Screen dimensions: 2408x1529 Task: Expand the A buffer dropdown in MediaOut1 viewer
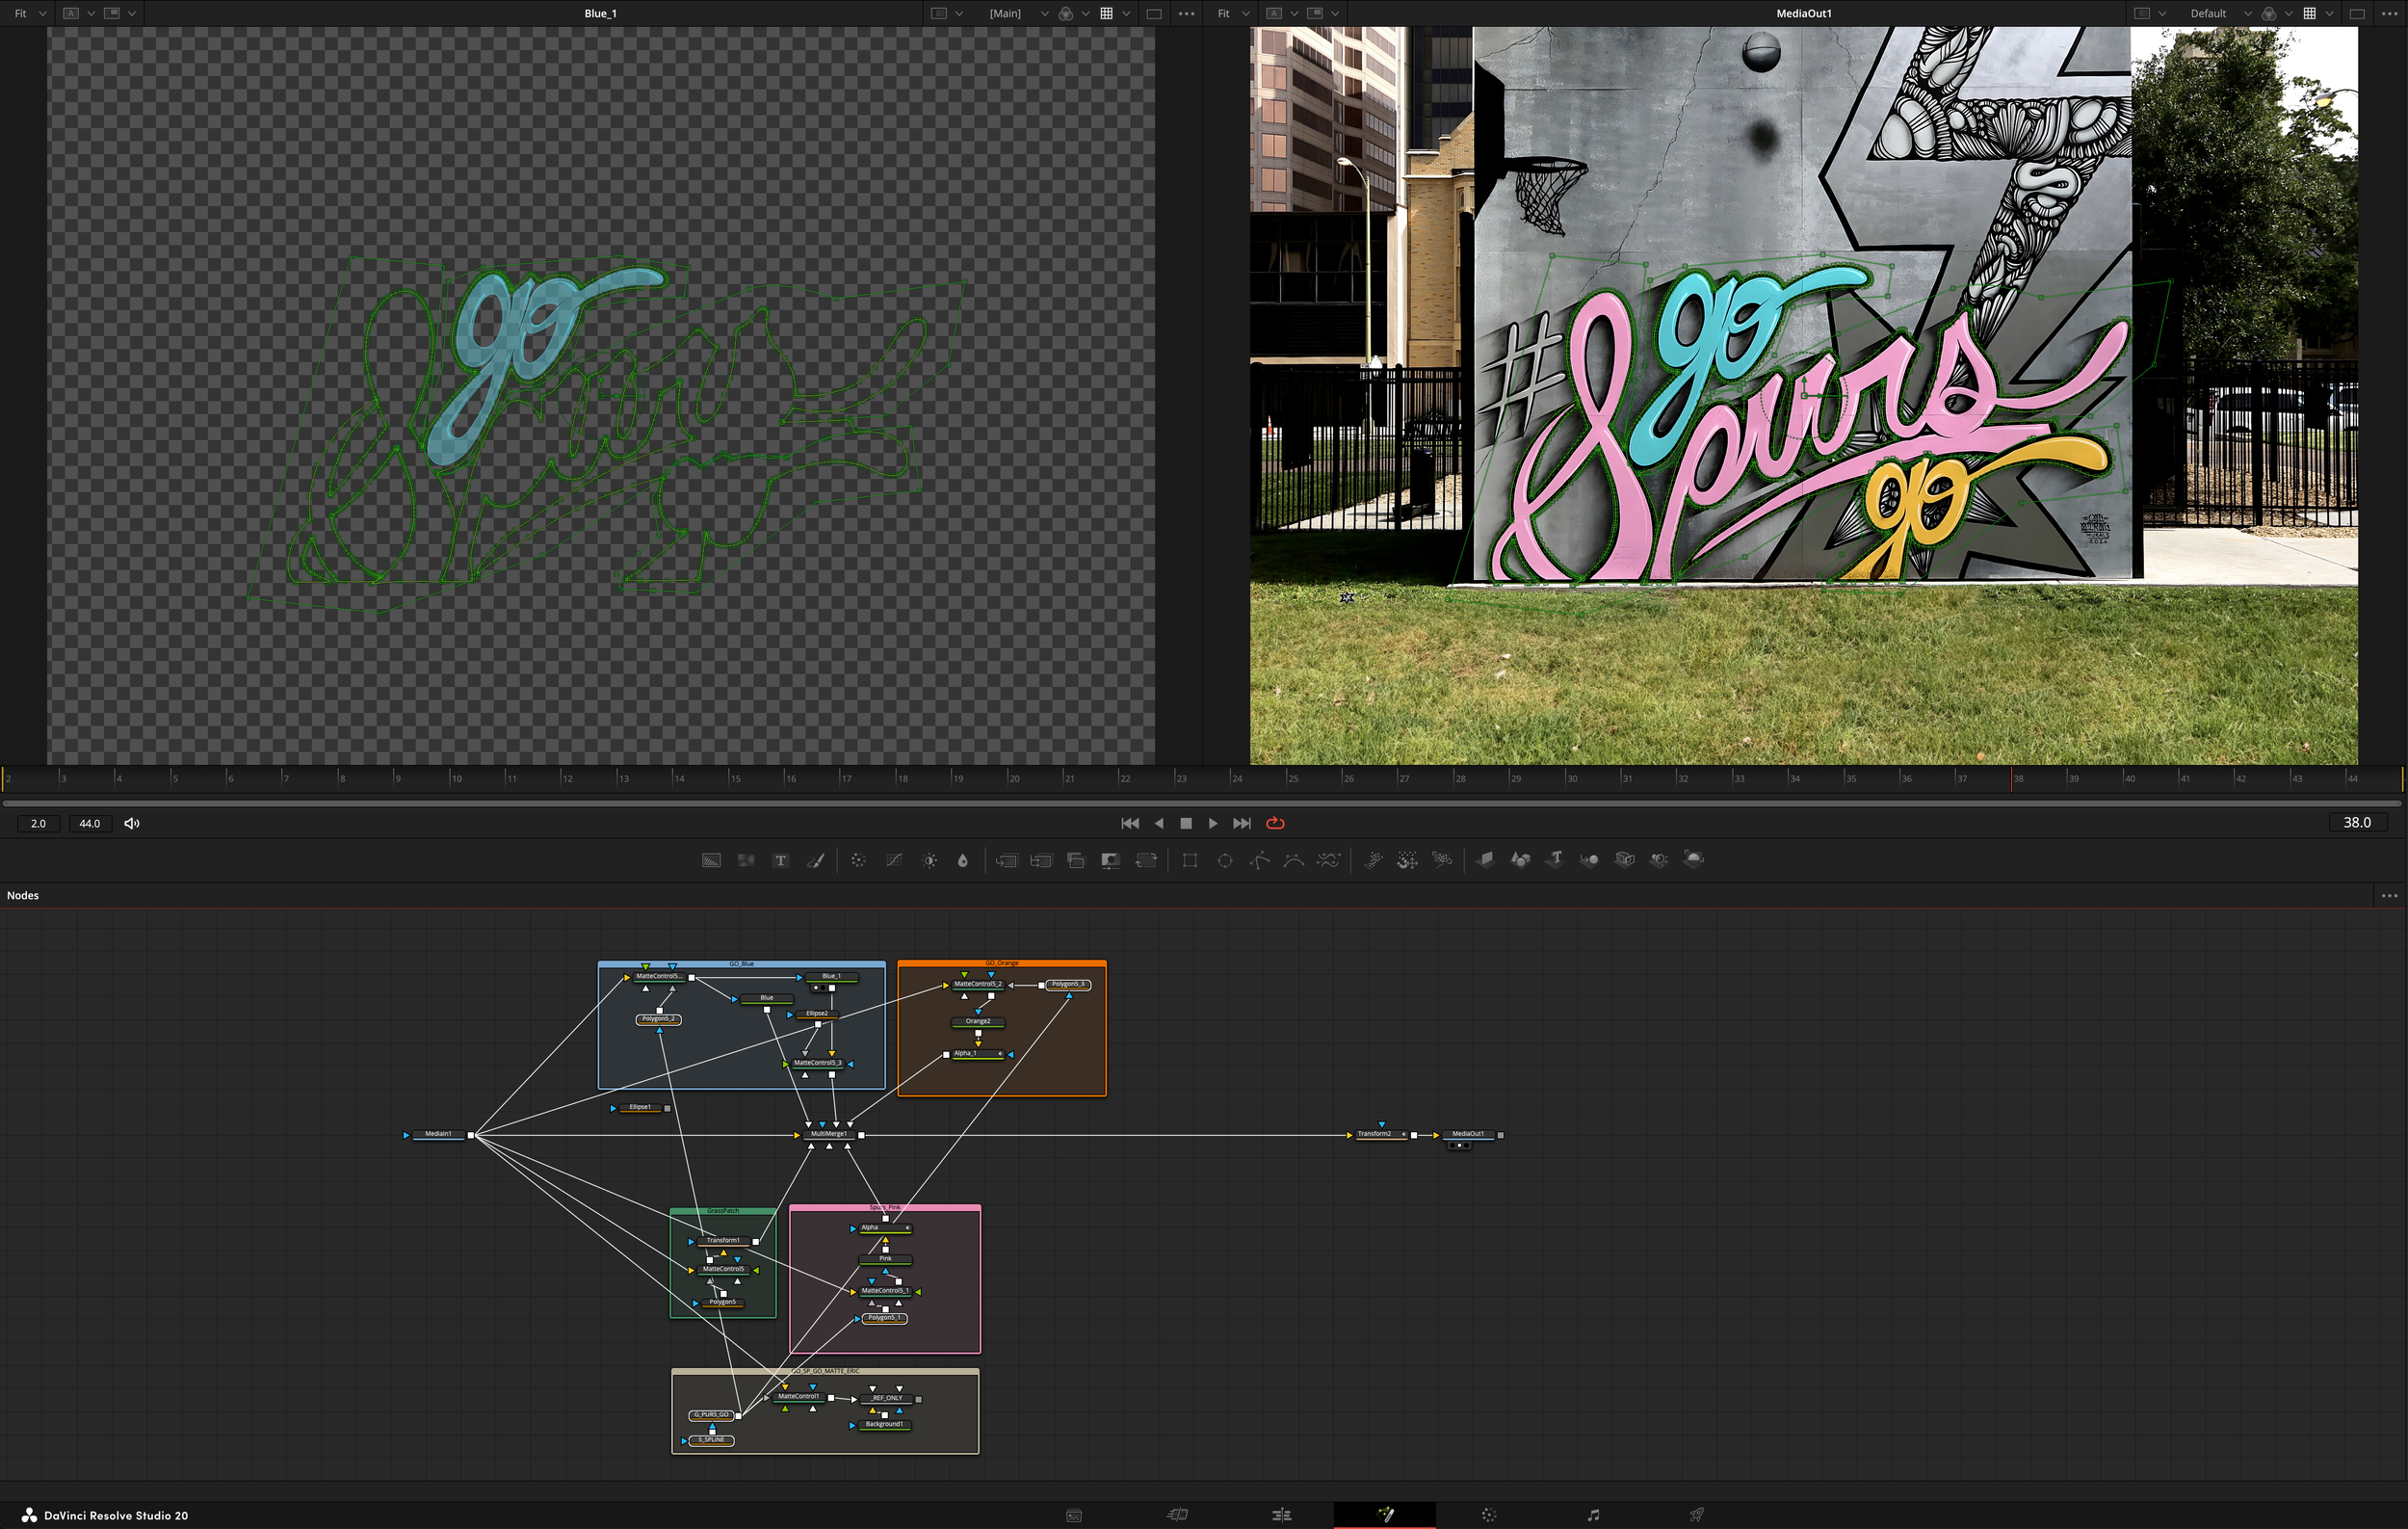1294,13
